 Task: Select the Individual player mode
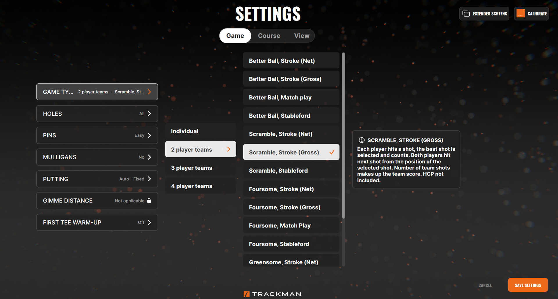(x=200, y=131)
